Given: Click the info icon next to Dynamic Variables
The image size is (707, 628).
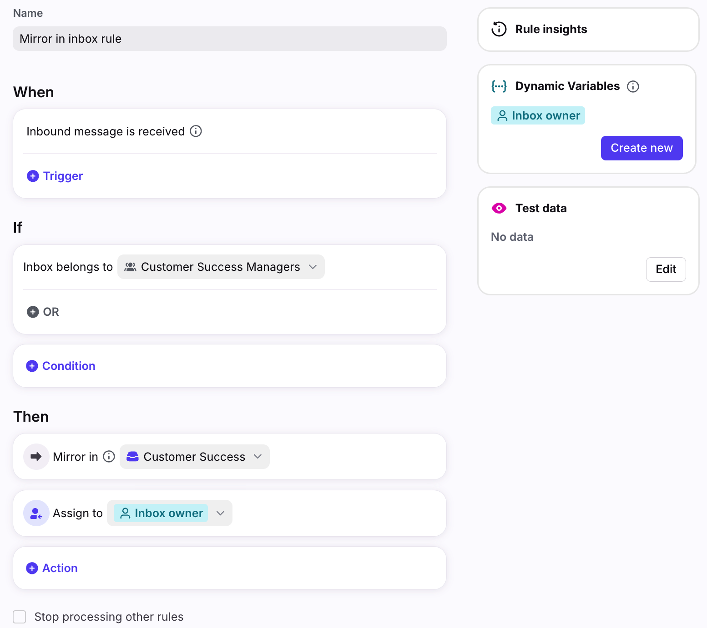Looking at the screenshot, I should [633, 86].
